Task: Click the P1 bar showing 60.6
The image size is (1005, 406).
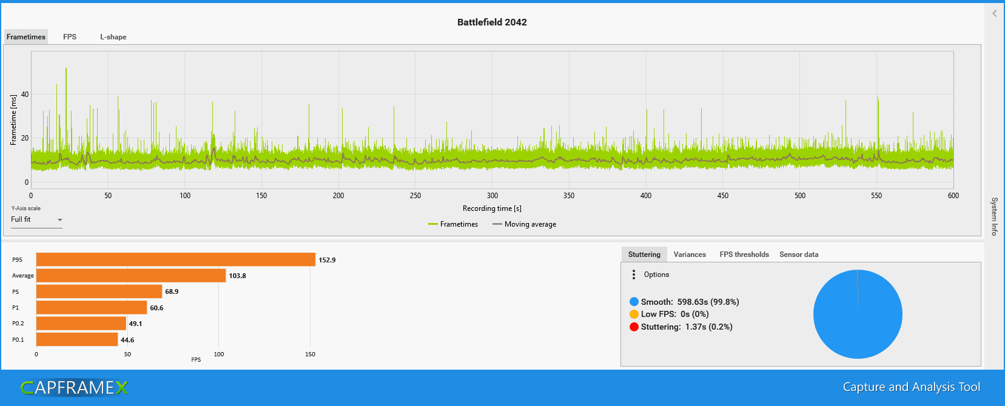Action: click(92, 307)
